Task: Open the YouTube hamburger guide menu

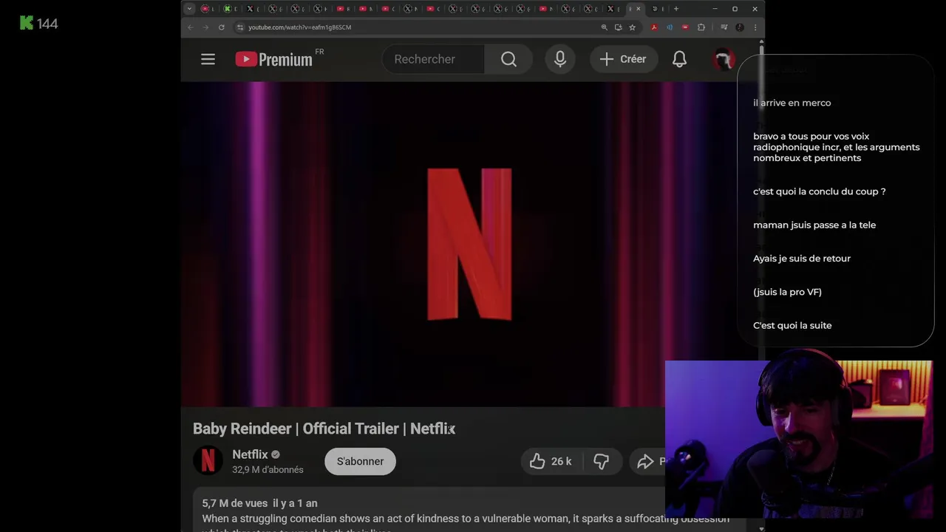Action: 208,59
